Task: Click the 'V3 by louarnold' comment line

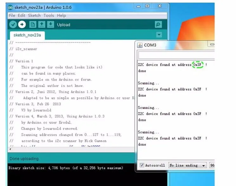Action: point(30,110)
